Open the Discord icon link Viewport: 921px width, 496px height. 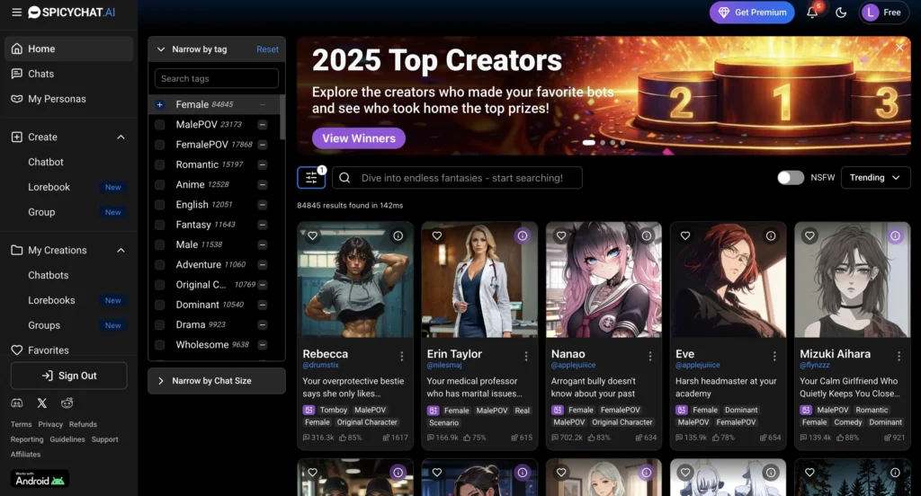(x=17, y=403)
